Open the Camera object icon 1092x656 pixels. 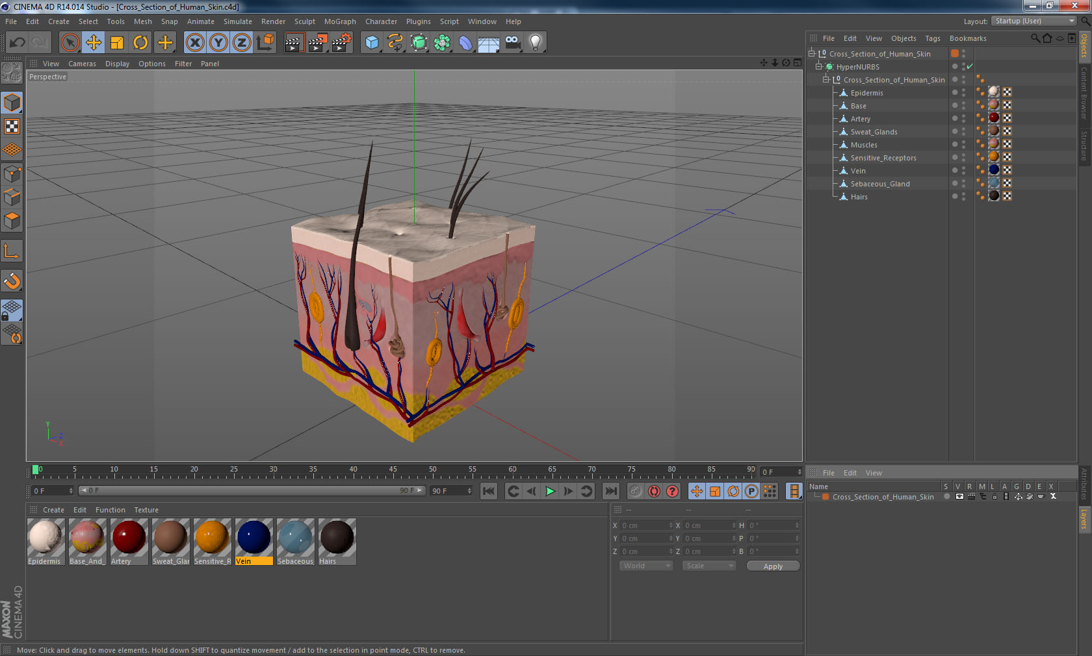(512, 43)
